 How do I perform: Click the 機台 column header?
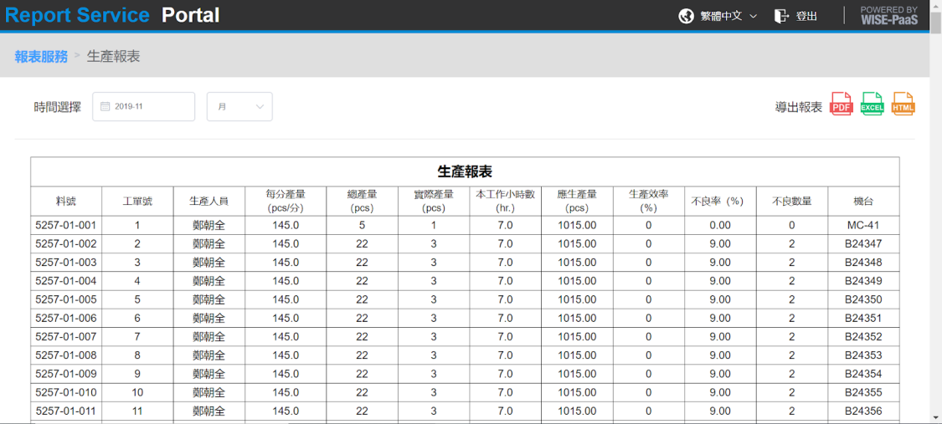pyautogui.click(x=863, y=202)
